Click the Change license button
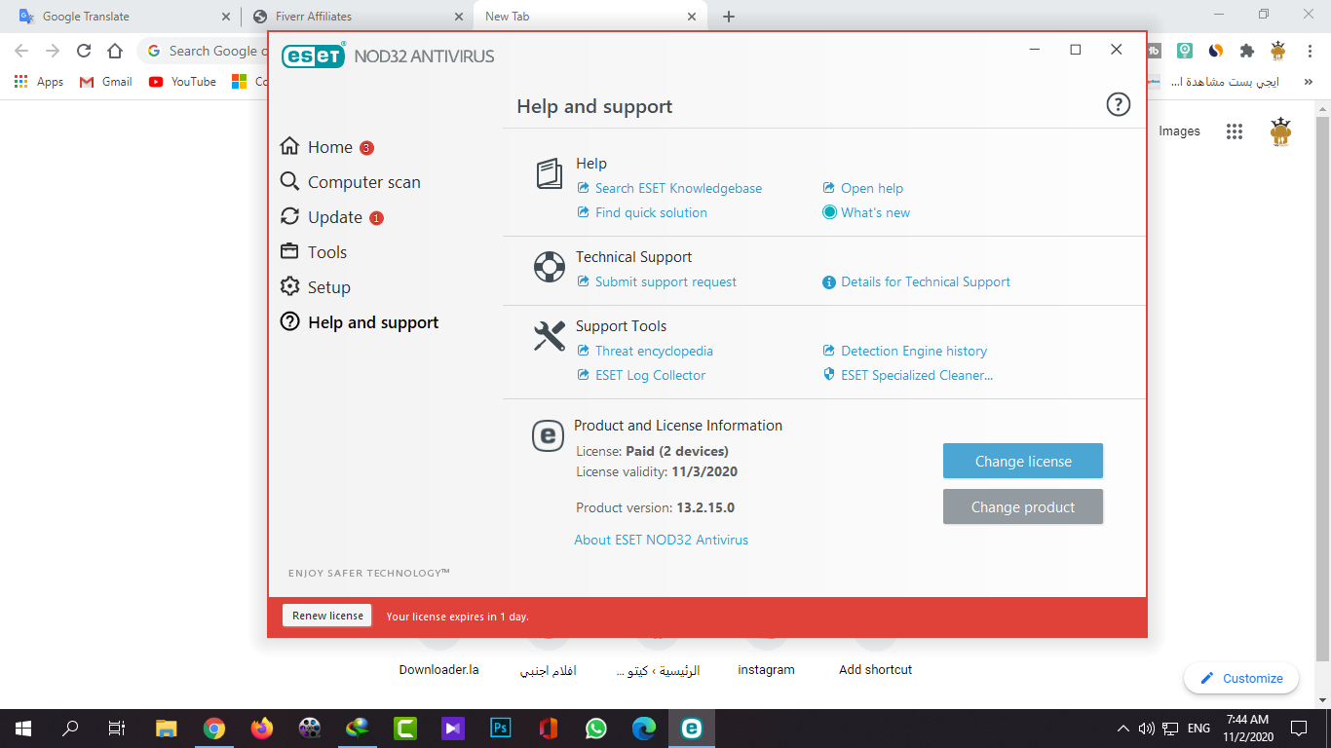The height and width of the screenshot is (748, 1331). coord(1023,461)
